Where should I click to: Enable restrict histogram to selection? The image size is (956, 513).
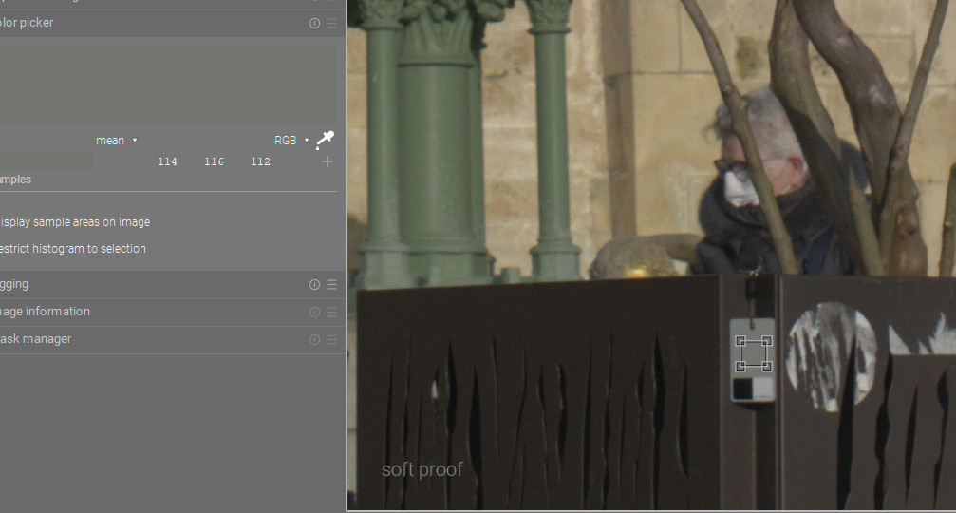coord(74,249)
